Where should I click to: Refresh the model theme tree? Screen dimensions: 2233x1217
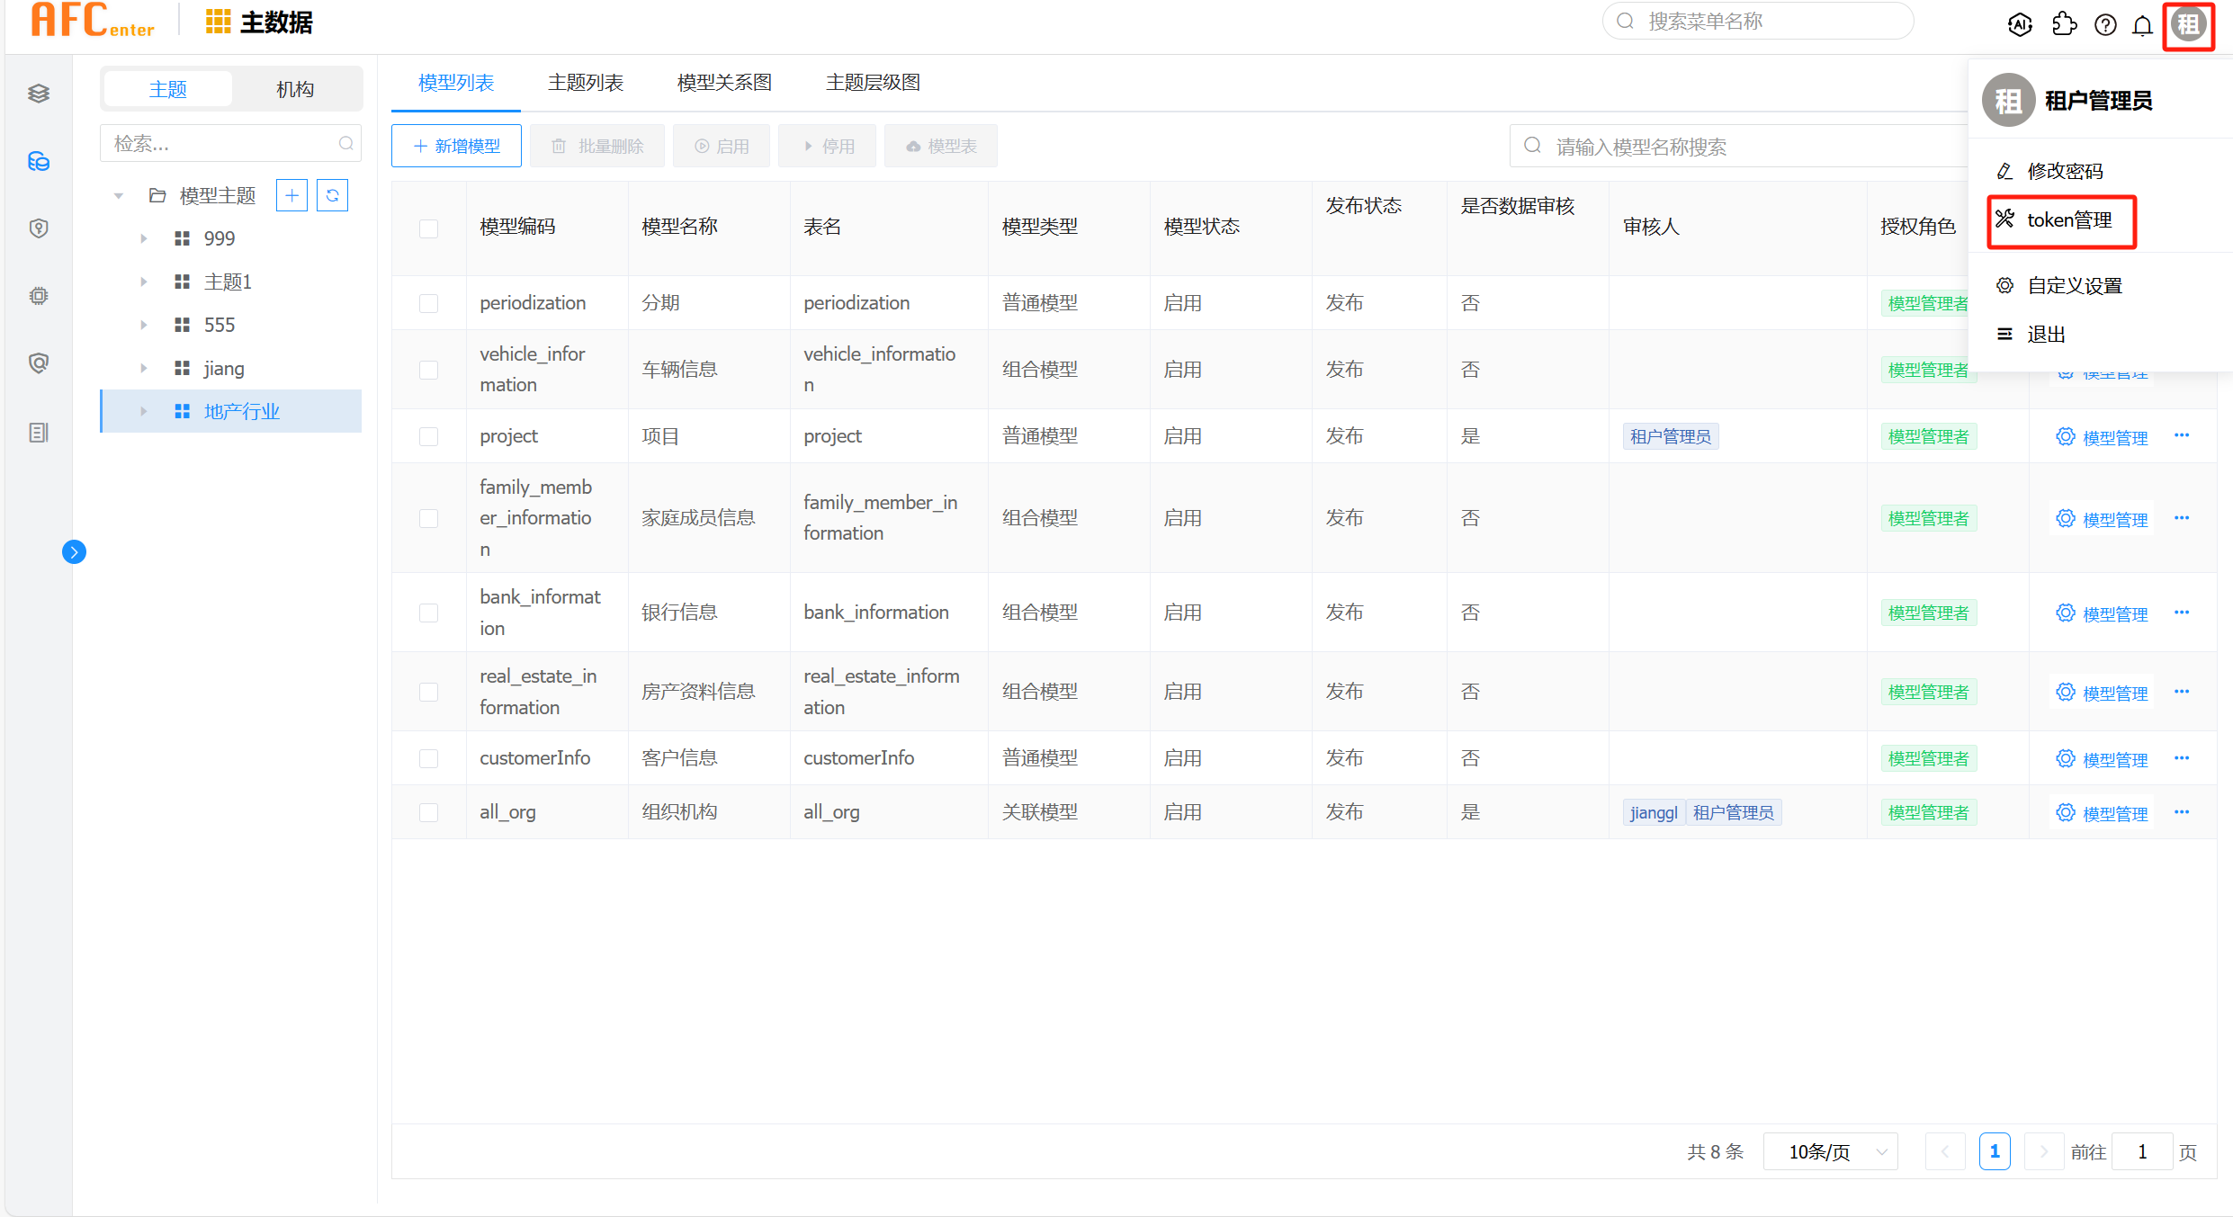[333, 195]
